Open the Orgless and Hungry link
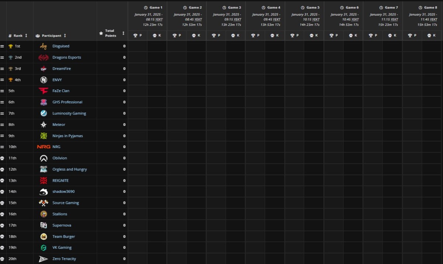Viewport: 443px width, 264px height. (70, 169)
